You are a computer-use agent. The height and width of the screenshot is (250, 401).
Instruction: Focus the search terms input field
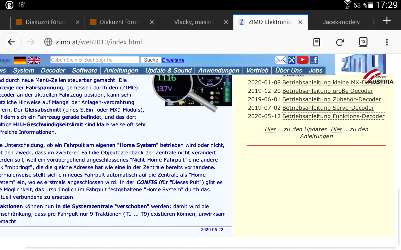coord(95,60)
